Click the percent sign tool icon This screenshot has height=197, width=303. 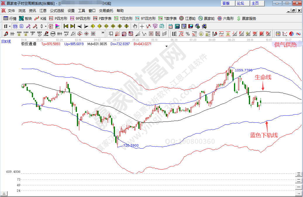coord(187,34)
